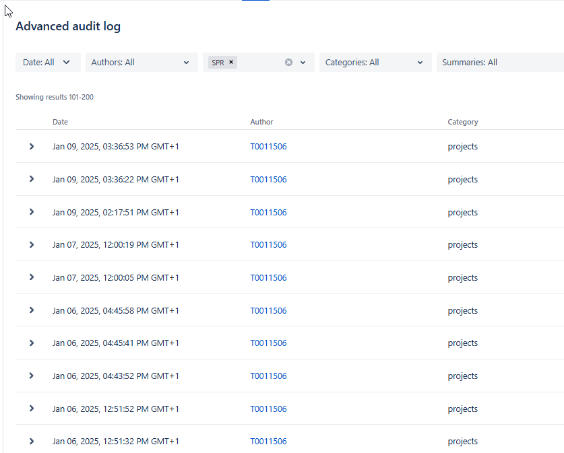Open the Date: All dropdown

pyautogui.click(x=49, y=62)
